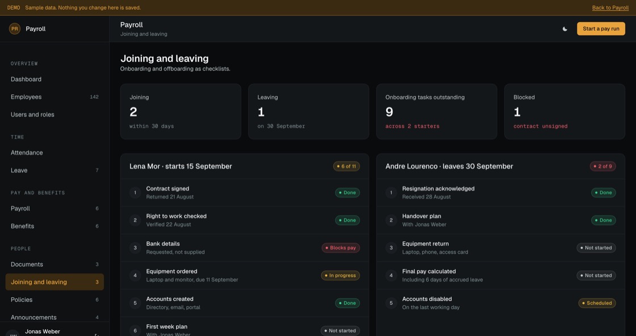This screenshot has width=636, height=336.
Task: Open Dashboard in the sidebar
Action: point(55,79)
